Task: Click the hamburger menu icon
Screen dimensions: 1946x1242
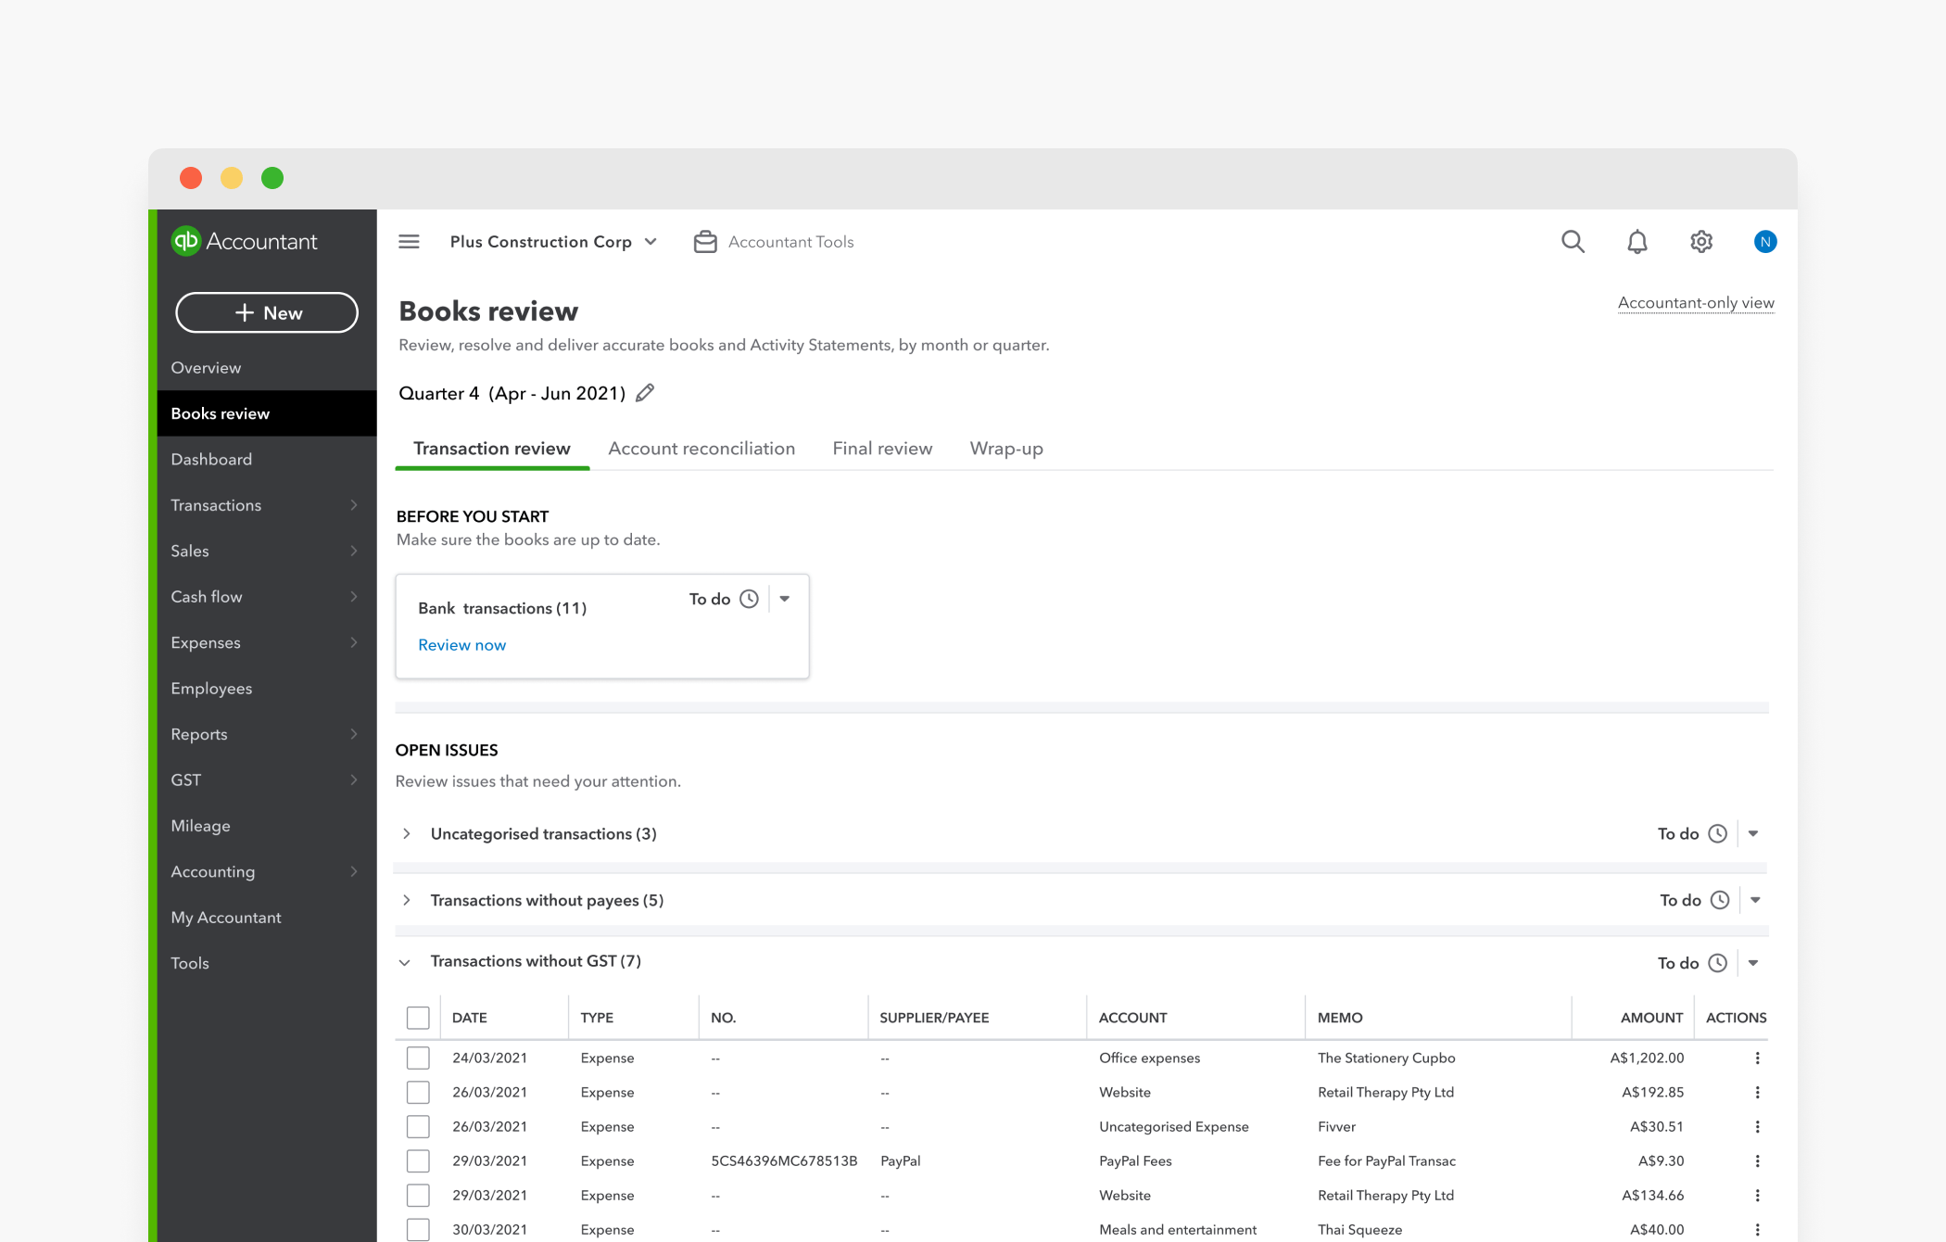Action: 409,242
